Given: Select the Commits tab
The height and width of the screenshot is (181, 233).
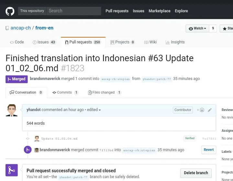Looking at the screenshot, I should 65,93.
